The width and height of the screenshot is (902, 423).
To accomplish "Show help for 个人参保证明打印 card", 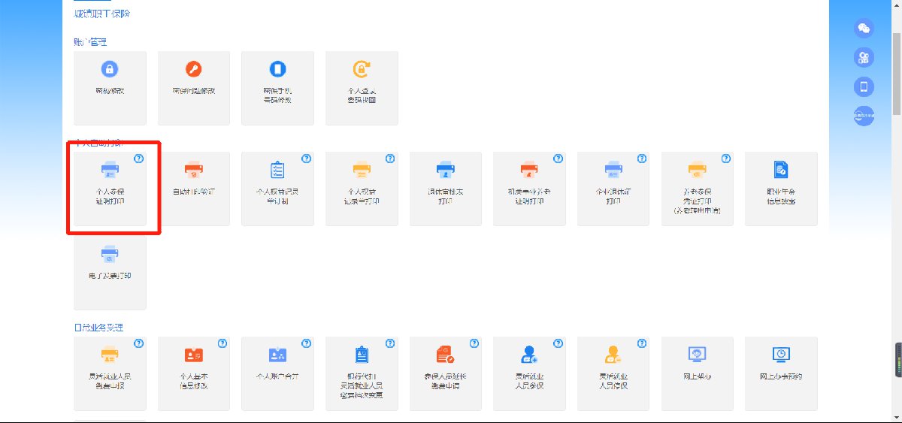I will tap(138, 159).
